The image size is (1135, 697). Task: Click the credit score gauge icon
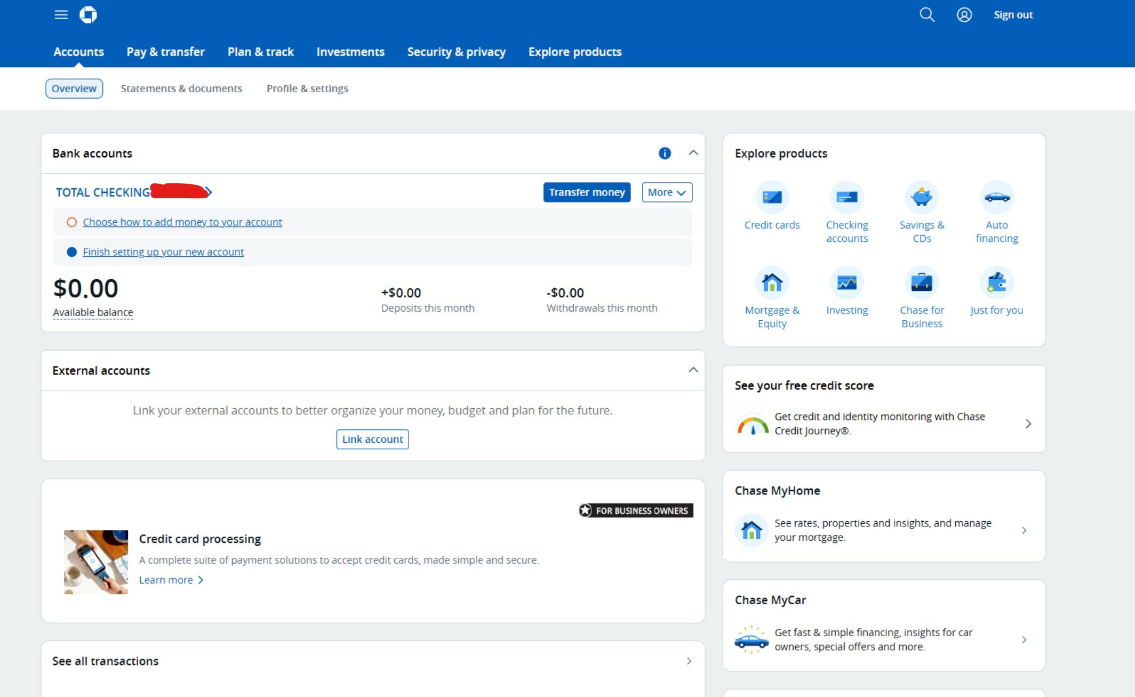coord(753,425)
